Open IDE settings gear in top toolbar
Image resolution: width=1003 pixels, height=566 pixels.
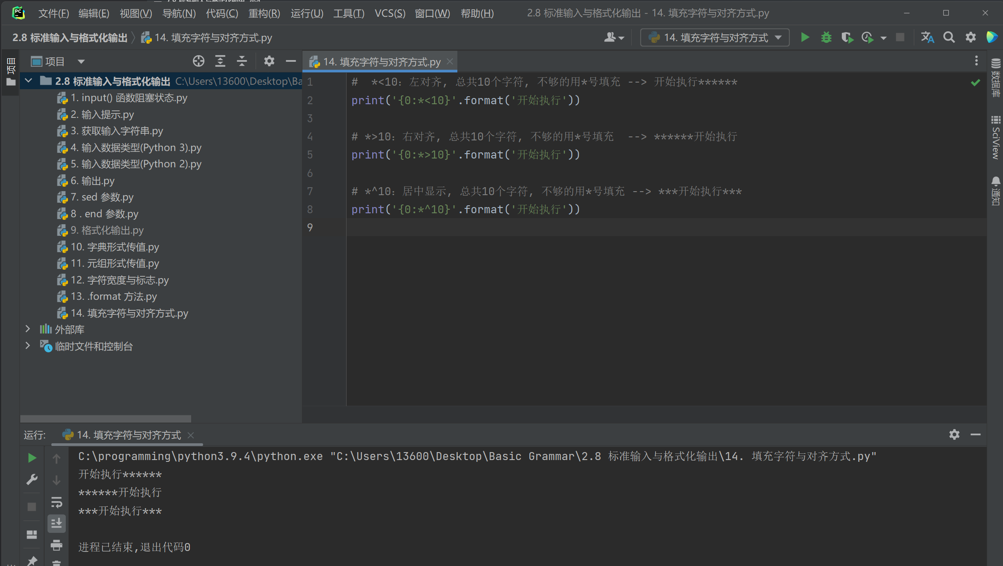click(970, 38)
